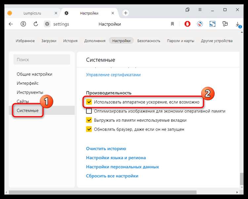
Task: Select Инструменты in sidebar
Action: point(30,92)
